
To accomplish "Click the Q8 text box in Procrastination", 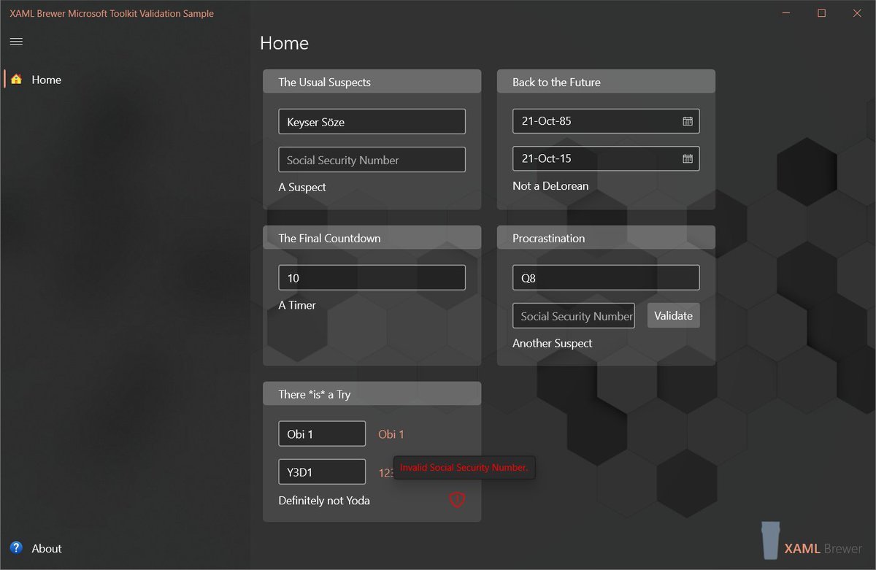I will coord(606,277).
